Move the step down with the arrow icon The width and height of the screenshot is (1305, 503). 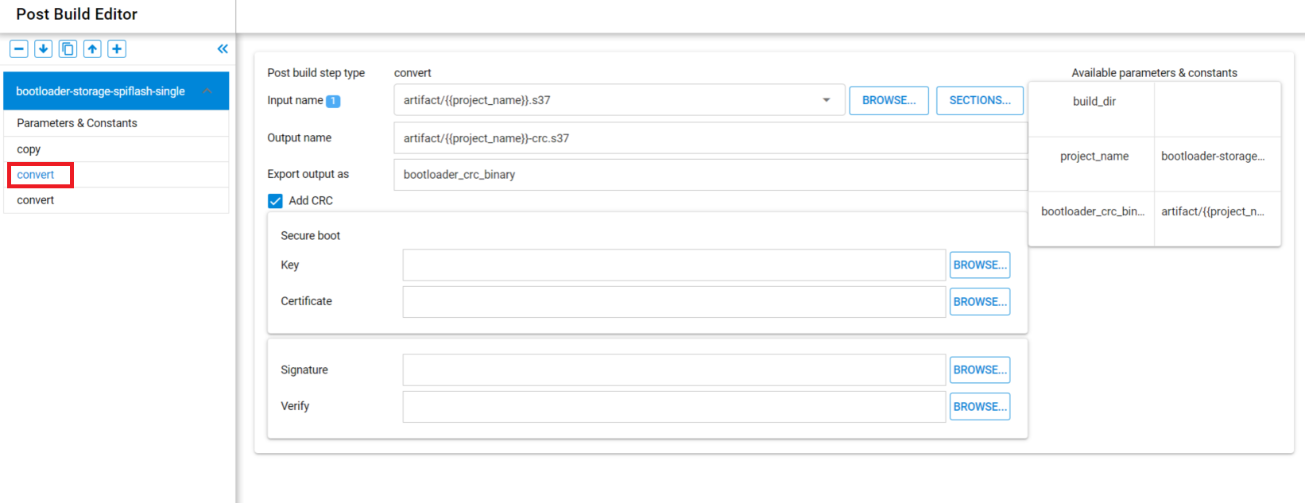[44, 49]
